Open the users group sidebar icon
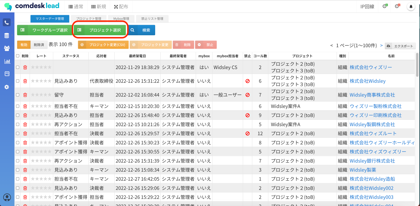Image resolution: width=420 pixels, height=206 pixels. pos(7,48)
